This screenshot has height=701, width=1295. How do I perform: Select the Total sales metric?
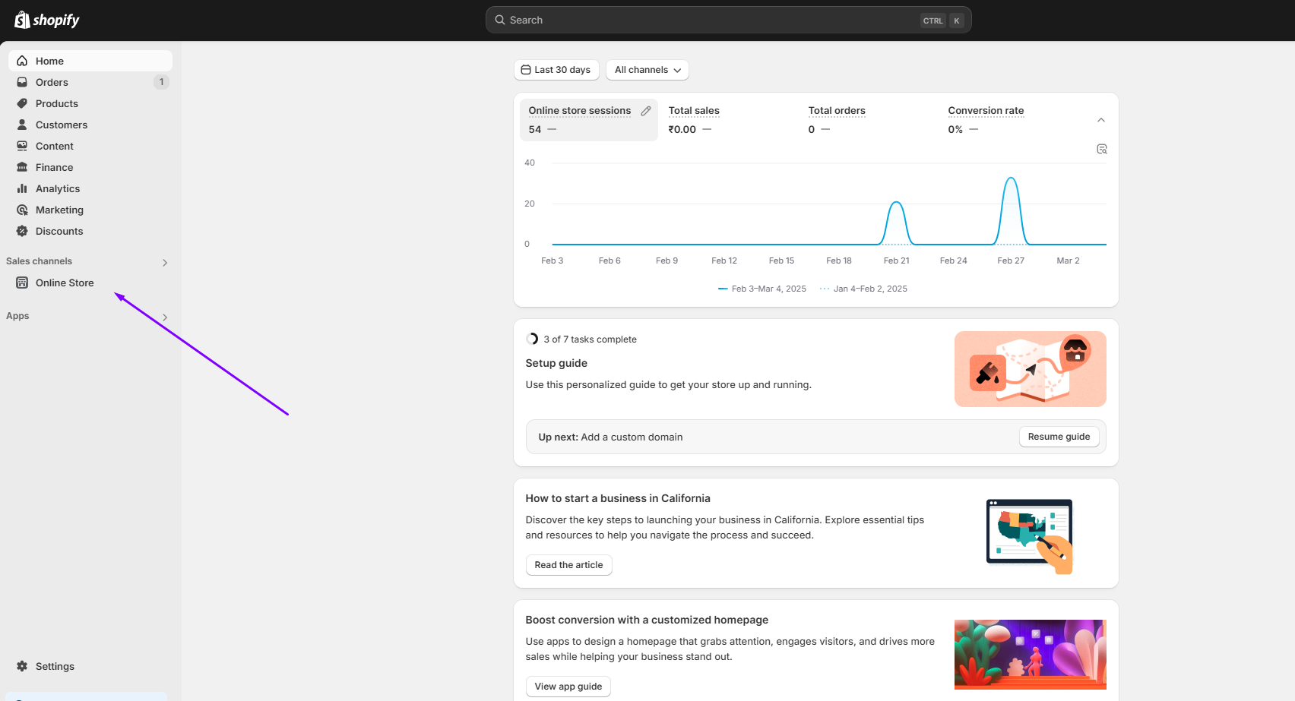coord(728,120)
